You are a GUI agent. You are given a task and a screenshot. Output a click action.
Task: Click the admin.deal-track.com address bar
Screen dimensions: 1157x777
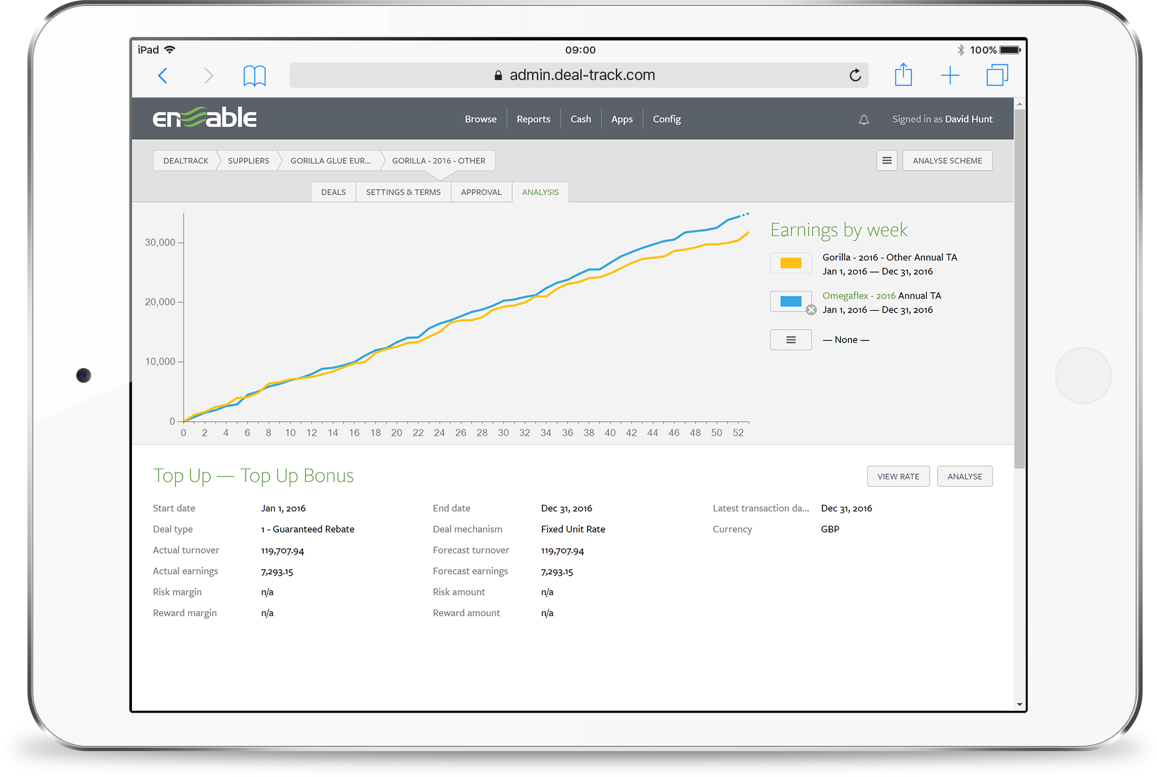pyautogui.click(x=578, y=75)
